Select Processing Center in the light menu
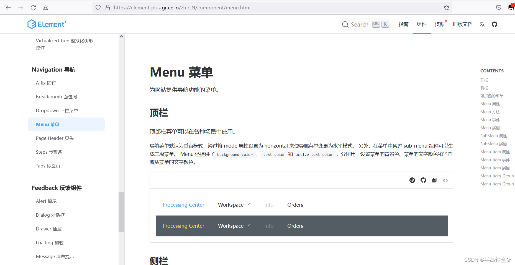Screen dimensions: 515x265 click(183, 205)
